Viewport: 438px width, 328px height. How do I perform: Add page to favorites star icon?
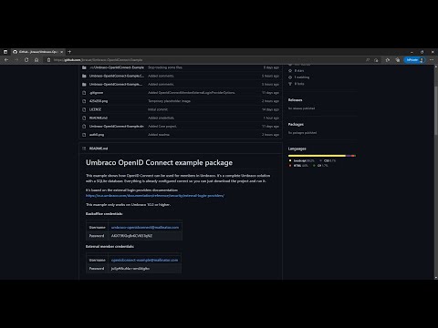pyautogui.click(x=376, y=60)
